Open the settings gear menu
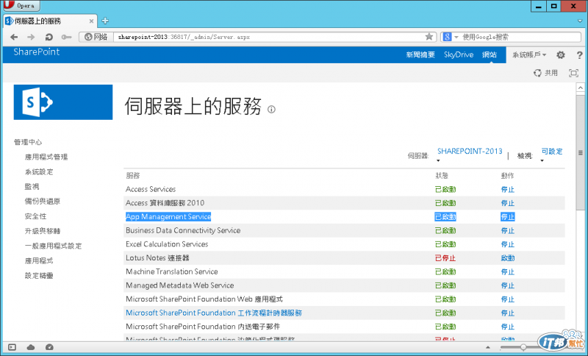The width and height of the screenshot is (588, 356). click(x=561, y=54)
